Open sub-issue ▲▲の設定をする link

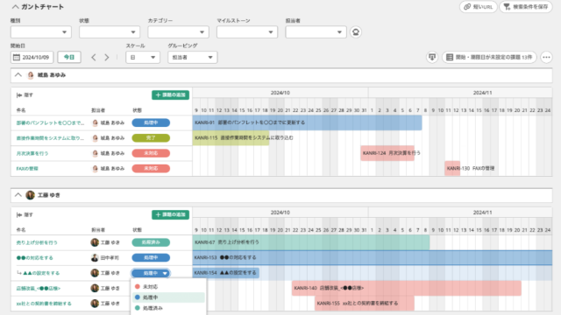(41, 273)
